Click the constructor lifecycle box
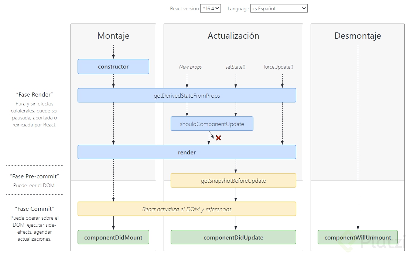Image resolution: width=410 pixels, height=255 pixels. [113, 67]
